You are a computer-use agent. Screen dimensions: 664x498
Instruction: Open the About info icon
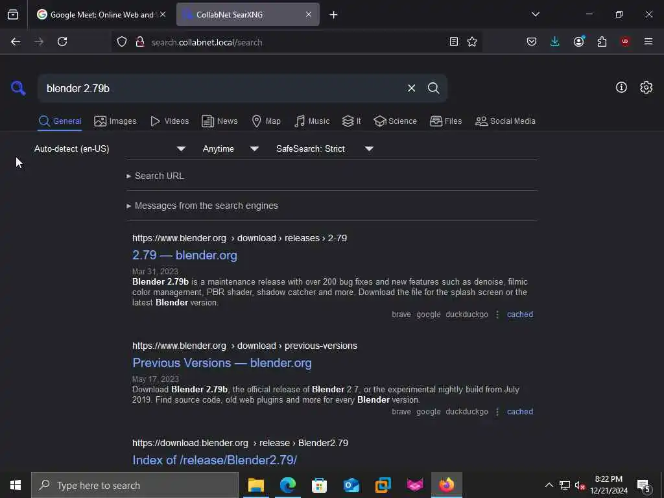click(621, 88)
